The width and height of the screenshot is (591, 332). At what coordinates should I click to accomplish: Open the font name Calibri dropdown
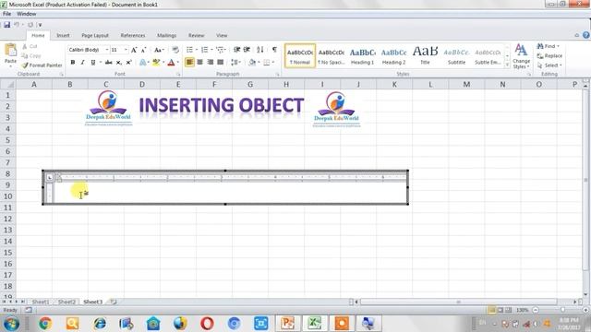point(107,50)
